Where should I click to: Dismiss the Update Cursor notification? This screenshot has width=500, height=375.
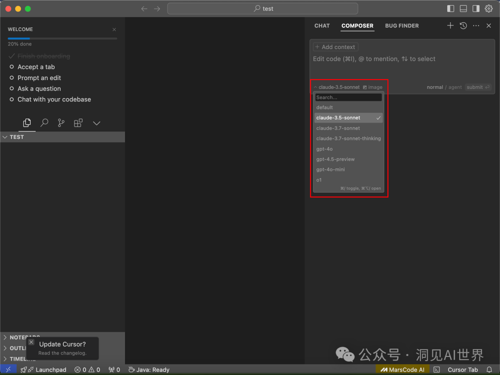click(x=31, y=342)
